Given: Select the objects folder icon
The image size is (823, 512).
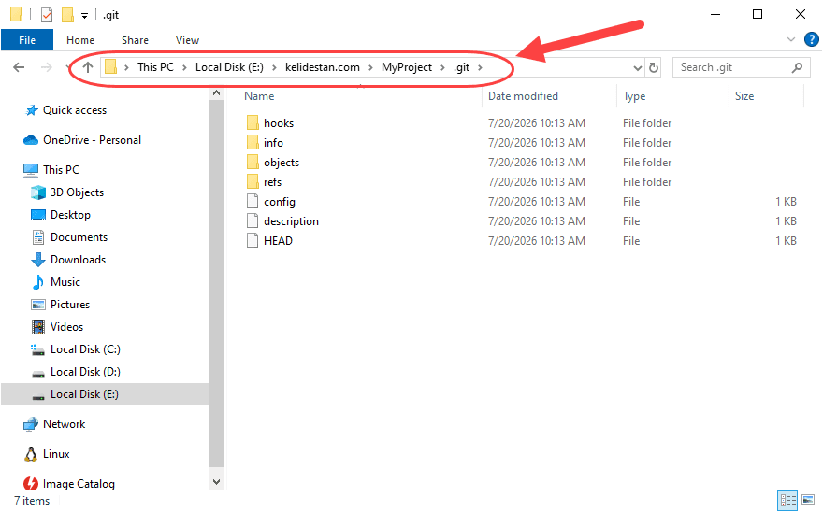Looking at the screenshot, I should [253, 162].
